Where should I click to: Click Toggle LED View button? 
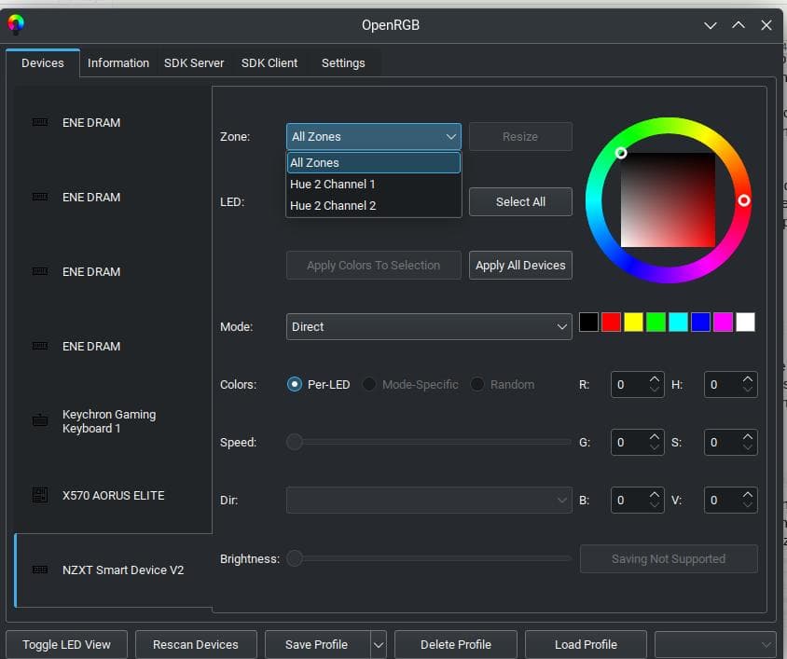coord(66,644)
